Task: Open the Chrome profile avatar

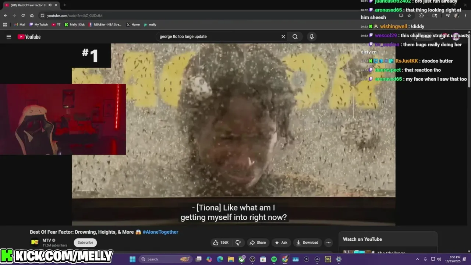Action: (457, 15)
